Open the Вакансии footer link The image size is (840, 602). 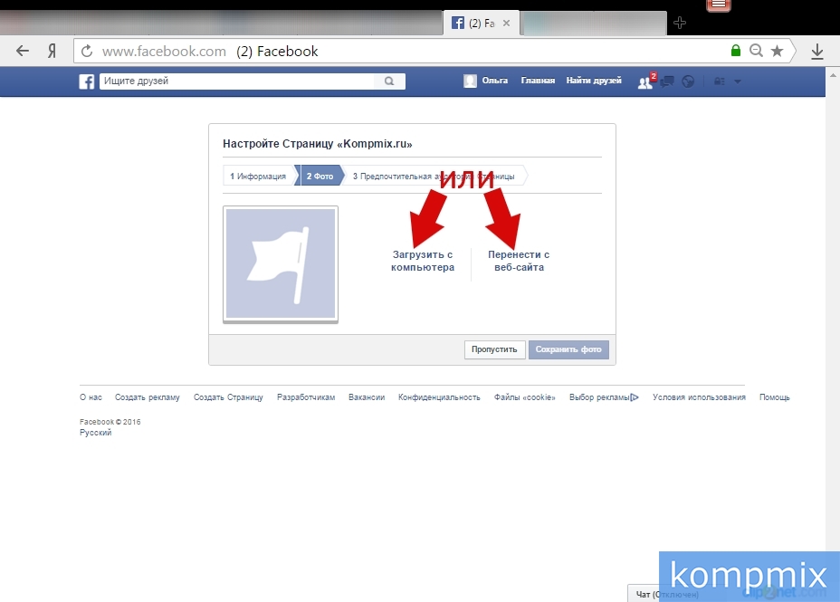[x=367, y=397]
